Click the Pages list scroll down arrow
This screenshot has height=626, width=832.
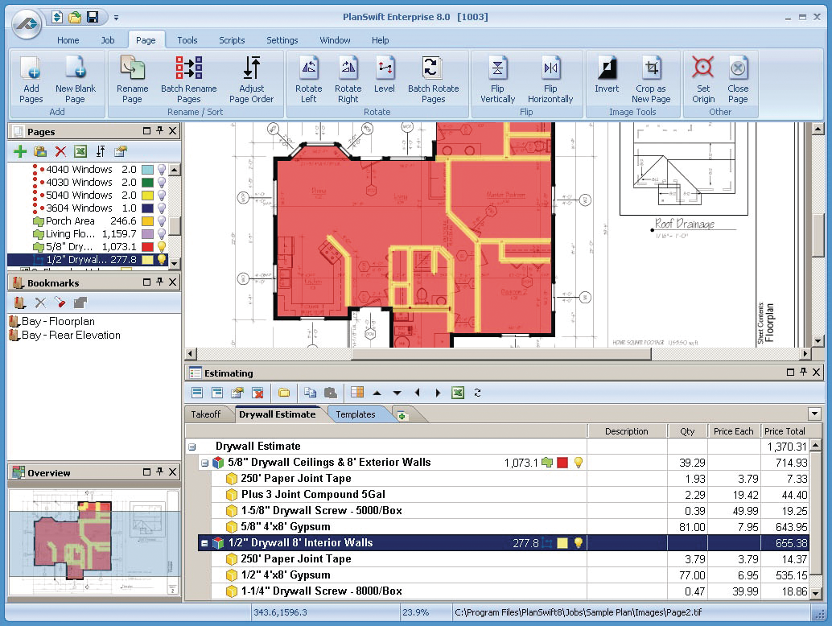(x=174, y=262)
